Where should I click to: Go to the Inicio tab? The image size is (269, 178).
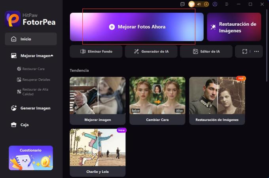31,39
